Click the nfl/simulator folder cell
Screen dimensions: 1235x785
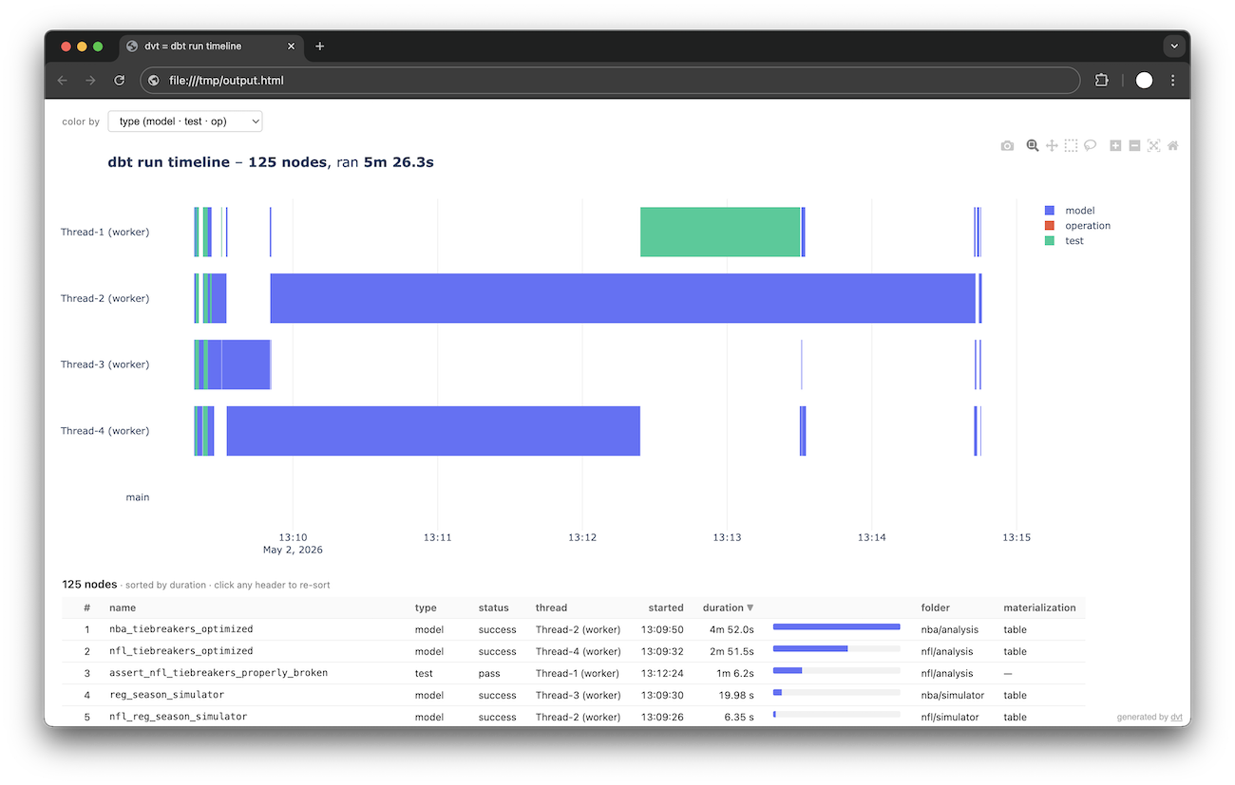pyautogui.click(x=950, y=717)
